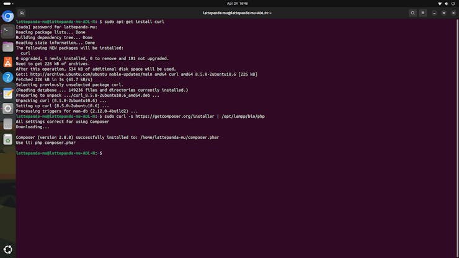The image size is (459, 258).
Task: Click 'All settings correct for using Composer' line
Action: (63, 122)
